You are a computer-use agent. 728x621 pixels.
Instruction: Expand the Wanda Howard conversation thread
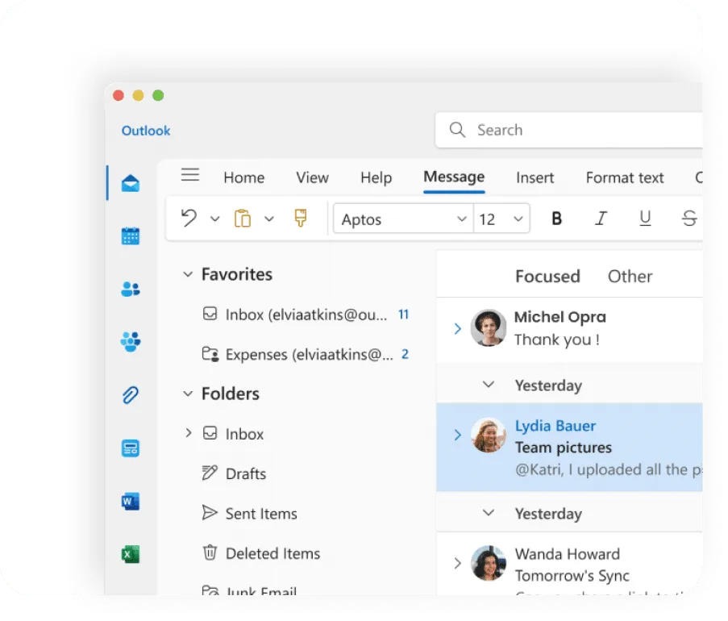(x=457, y=563)
